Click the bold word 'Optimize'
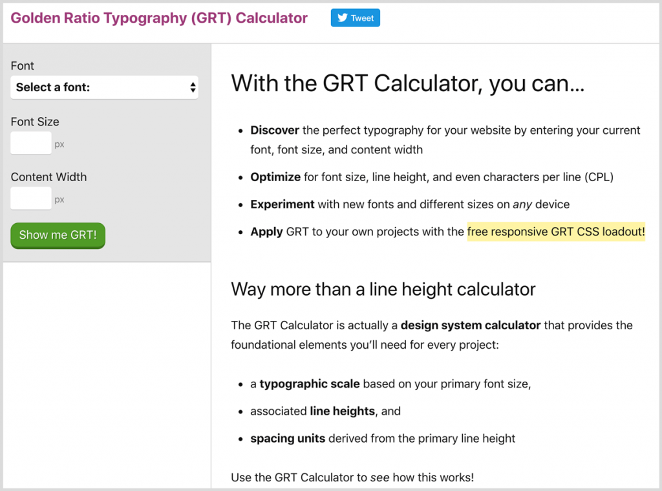 (x=275, y=177)
